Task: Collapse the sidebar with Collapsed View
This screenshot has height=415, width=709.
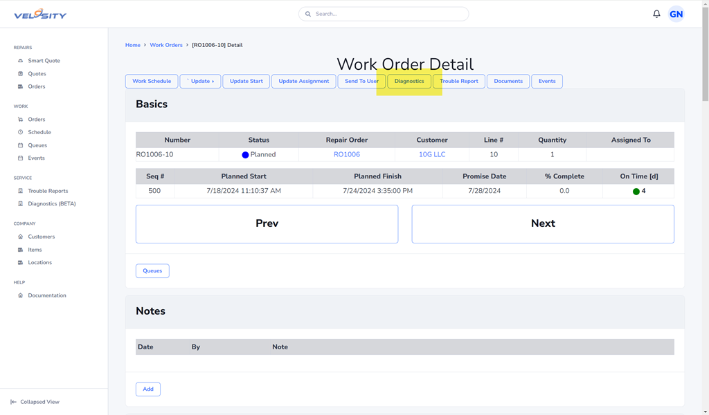Action: (x=39, y=402)
